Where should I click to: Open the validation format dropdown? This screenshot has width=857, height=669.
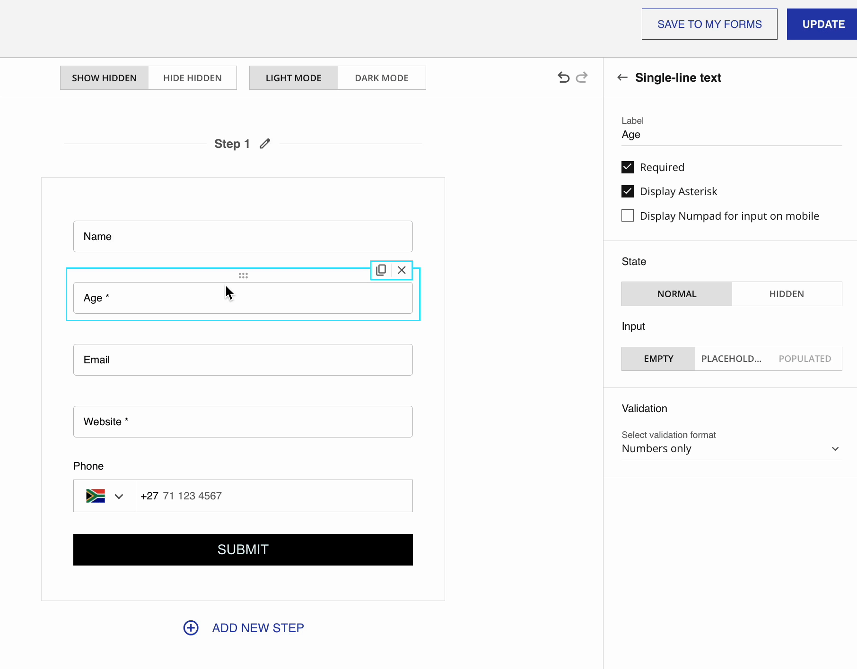[x=732, y=448]
